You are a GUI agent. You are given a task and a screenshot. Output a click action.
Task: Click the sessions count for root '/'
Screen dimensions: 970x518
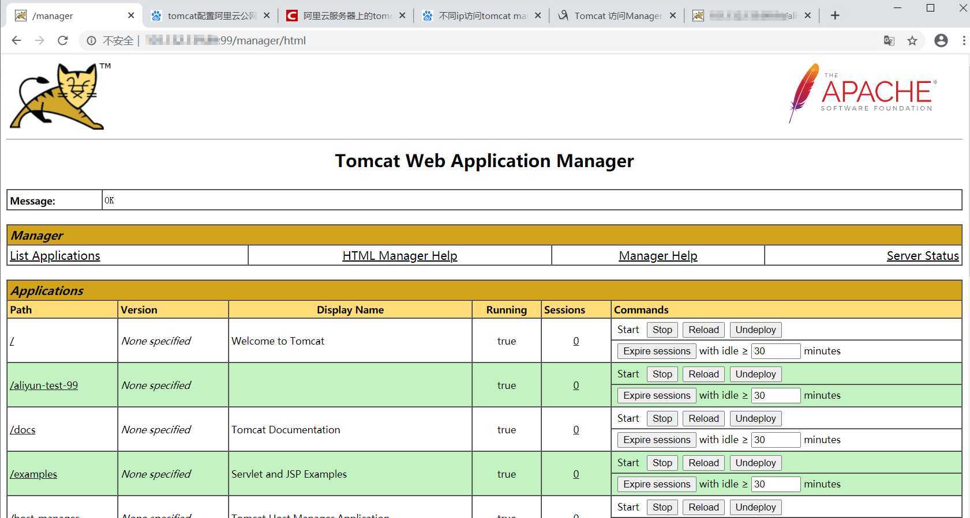[x=576, y=341]
